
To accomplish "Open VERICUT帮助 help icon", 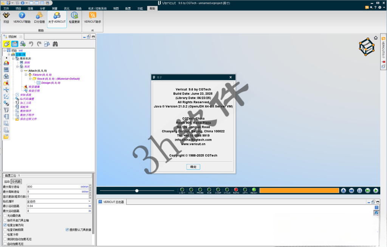I will click(x=22, y=15).
